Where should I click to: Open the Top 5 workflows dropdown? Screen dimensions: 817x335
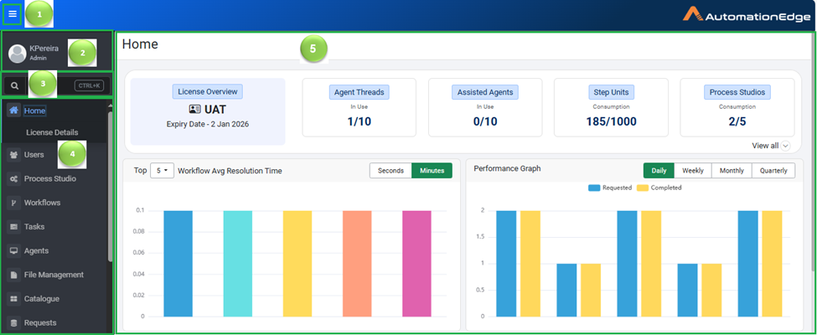161,171
